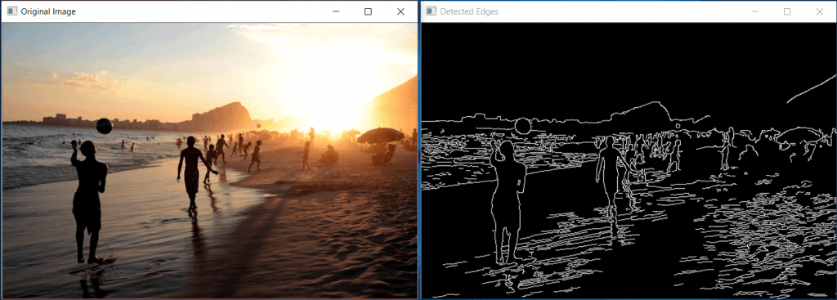Minimize the Detected Edges window

pyautogui.click(x=754, y=11)
